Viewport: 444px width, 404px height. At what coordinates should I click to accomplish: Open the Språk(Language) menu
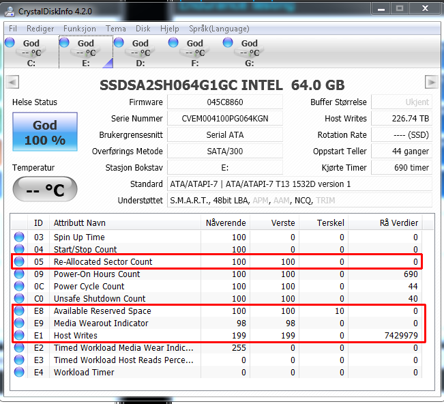pos(219,29)
